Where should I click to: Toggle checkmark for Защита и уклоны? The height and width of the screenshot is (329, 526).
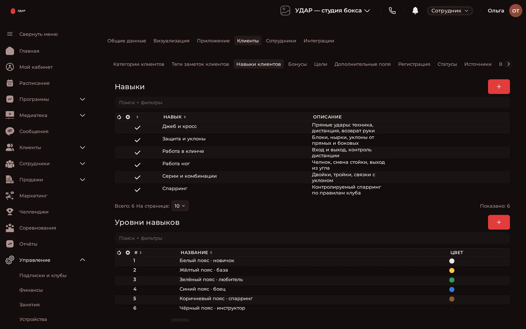[x=137, y=140]
